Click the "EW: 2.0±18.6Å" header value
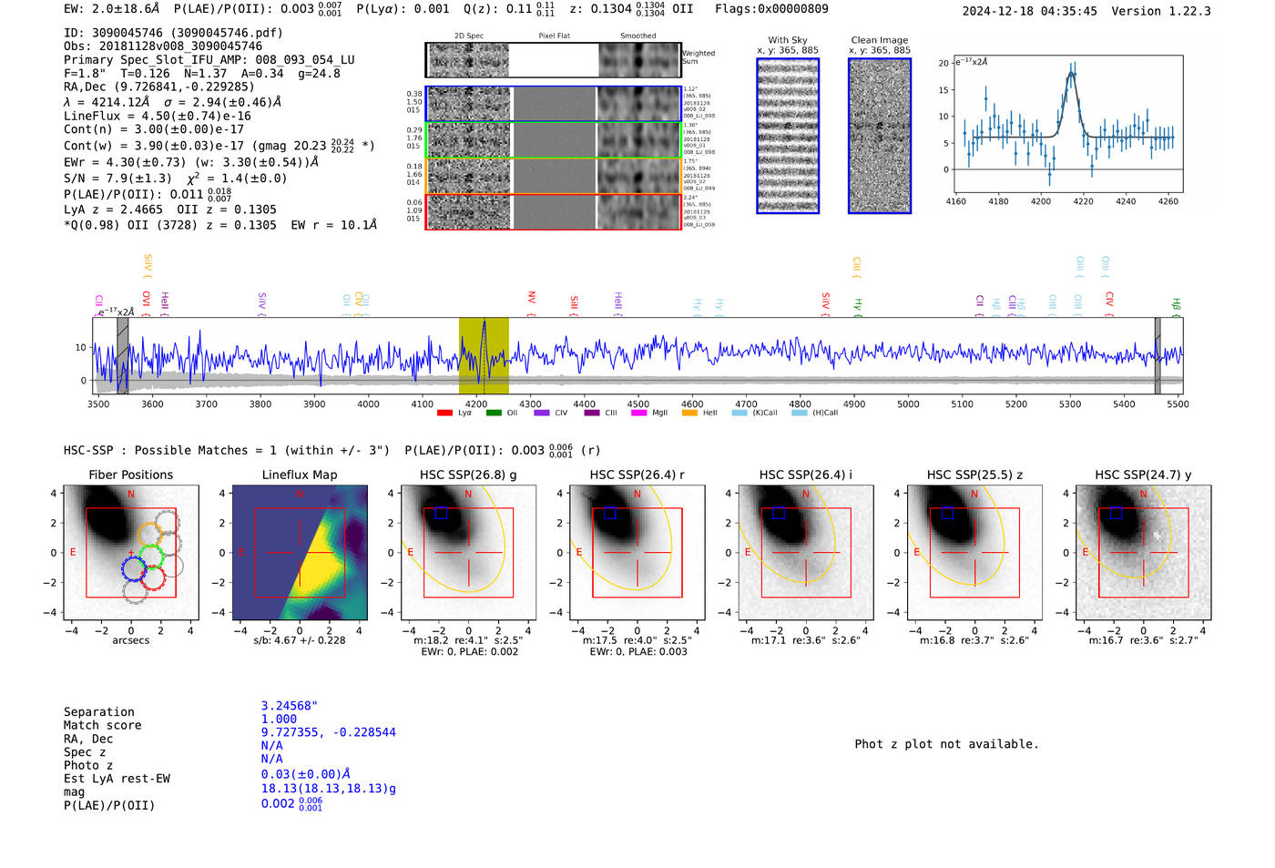Screen dimensions: 1275x868 coord(112,9)
